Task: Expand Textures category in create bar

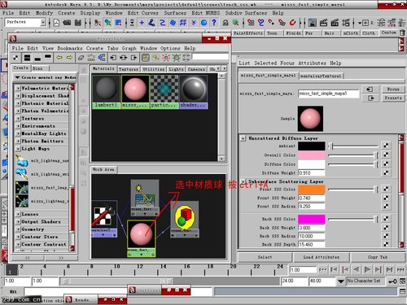Action: pyautogui.click(x=19, y=119)
